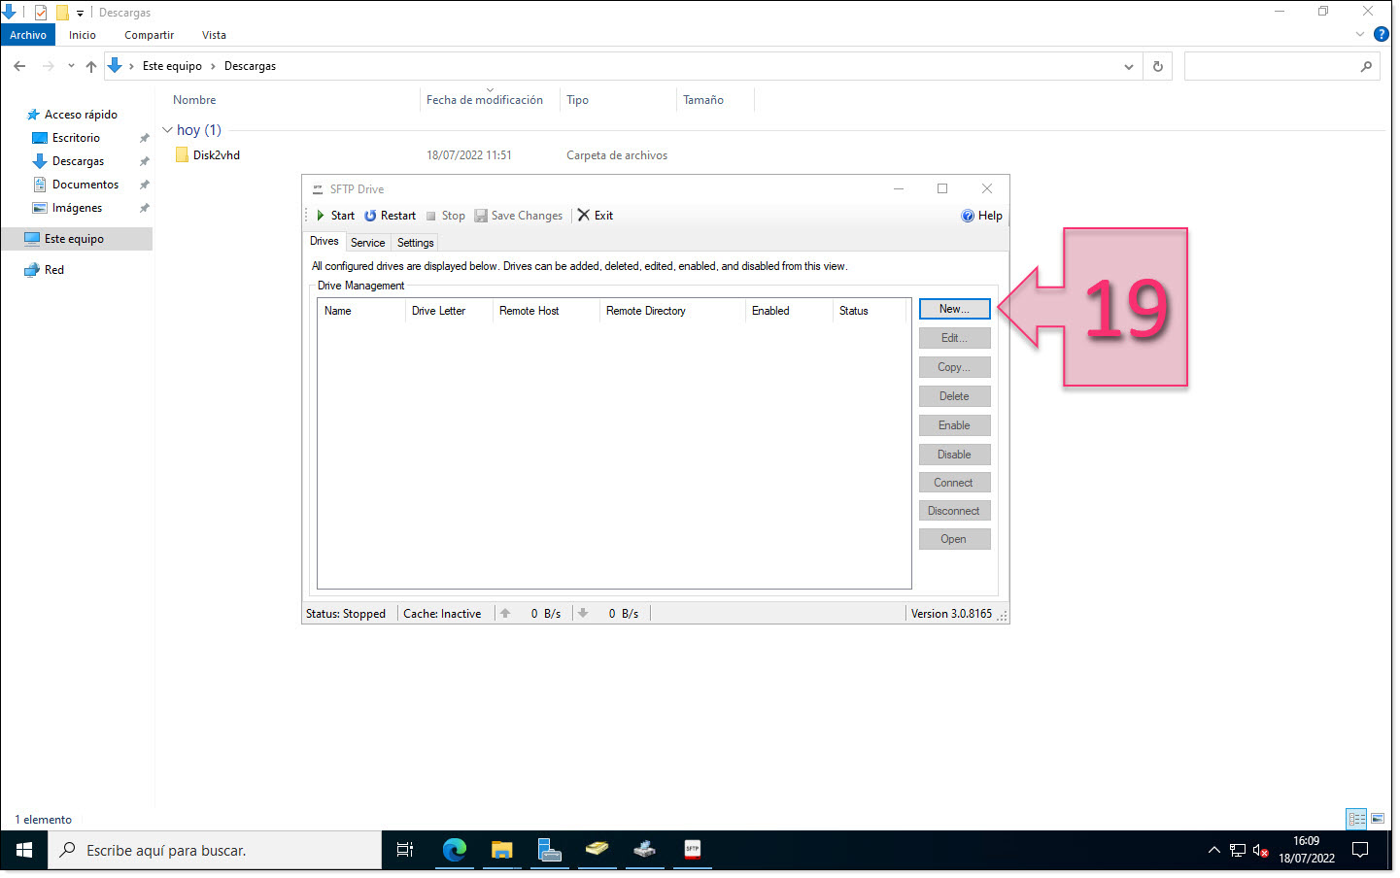Screen dimensions: 1400x878
Task: Refresh the Descargas folder
Action: tap(1157, 66)
